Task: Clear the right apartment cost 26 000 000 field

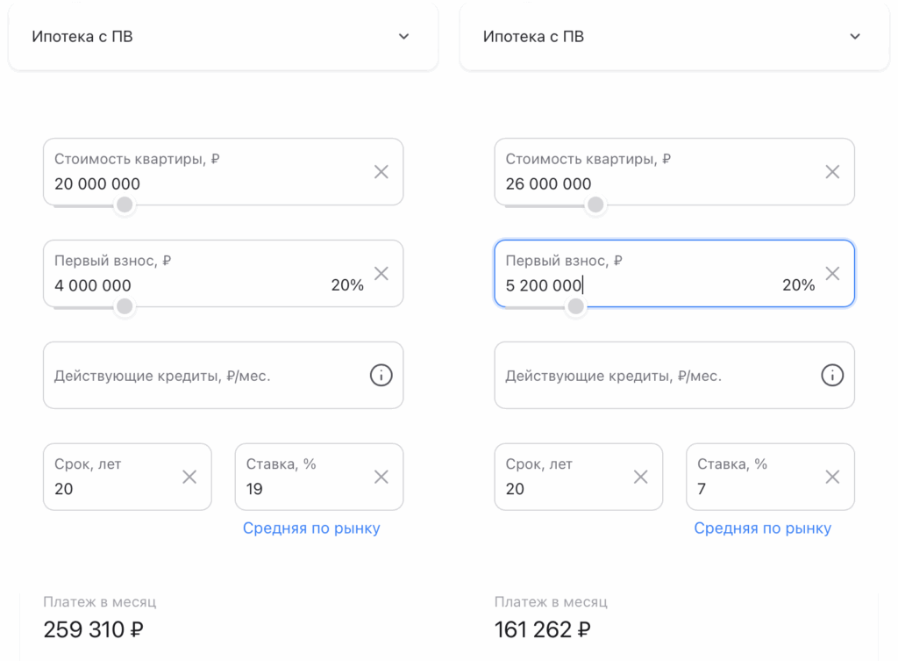Action: [832, 172]
